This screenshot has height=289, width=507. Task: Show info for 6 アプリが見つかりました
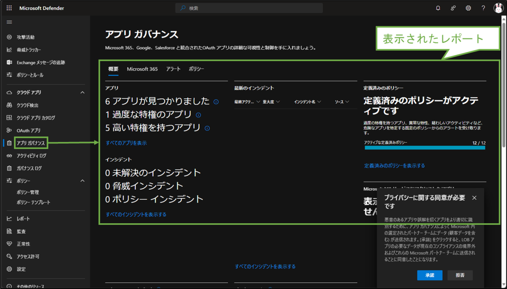point(216,102)
